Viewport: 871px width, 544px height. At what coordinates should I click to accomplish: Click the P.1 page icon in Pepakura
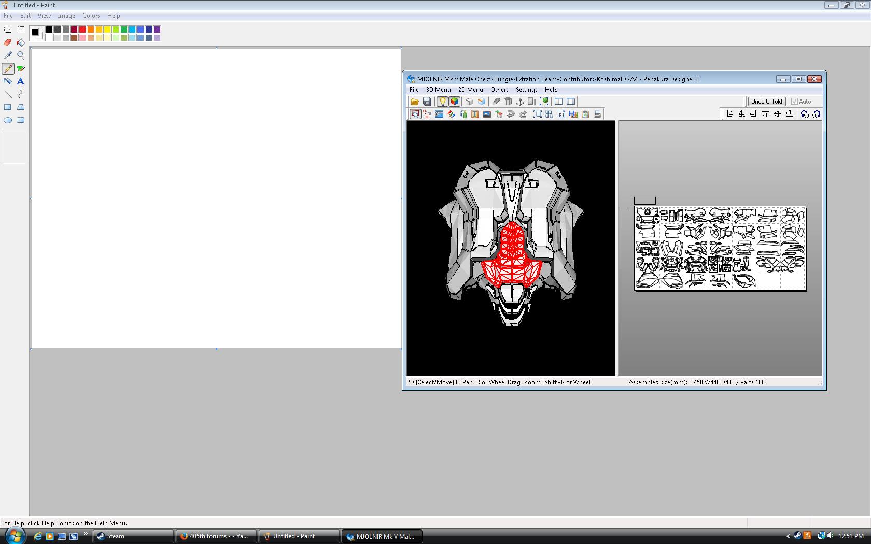pyautogui.click(x=561, y=114)
